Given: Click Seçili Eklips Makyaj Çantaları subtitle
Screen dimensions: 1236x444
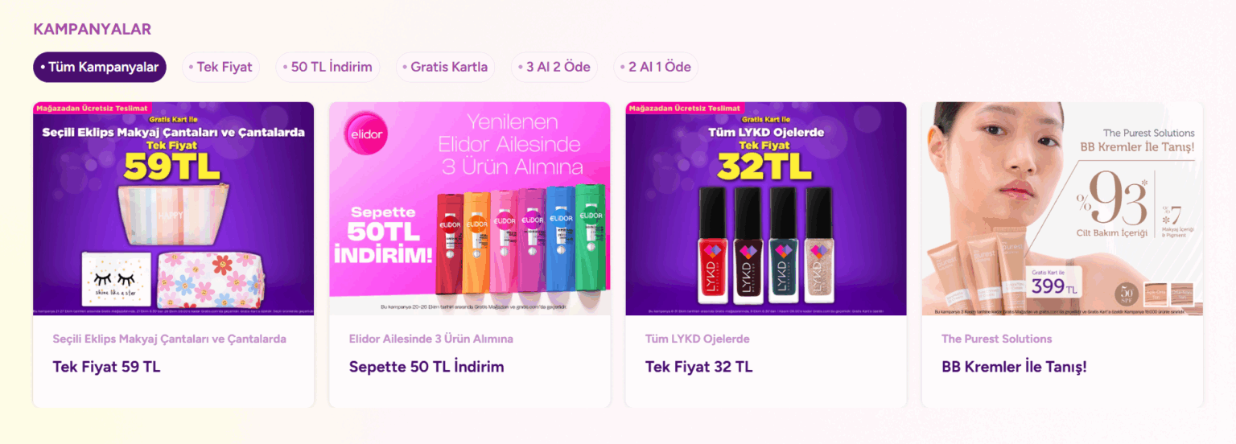Looking at the screenshot, I should pos(169,339).
